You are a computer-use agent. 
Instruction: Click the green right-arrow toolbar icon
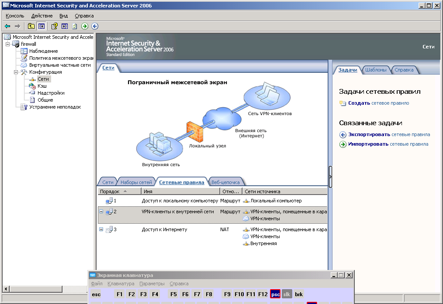click(85, 26)
